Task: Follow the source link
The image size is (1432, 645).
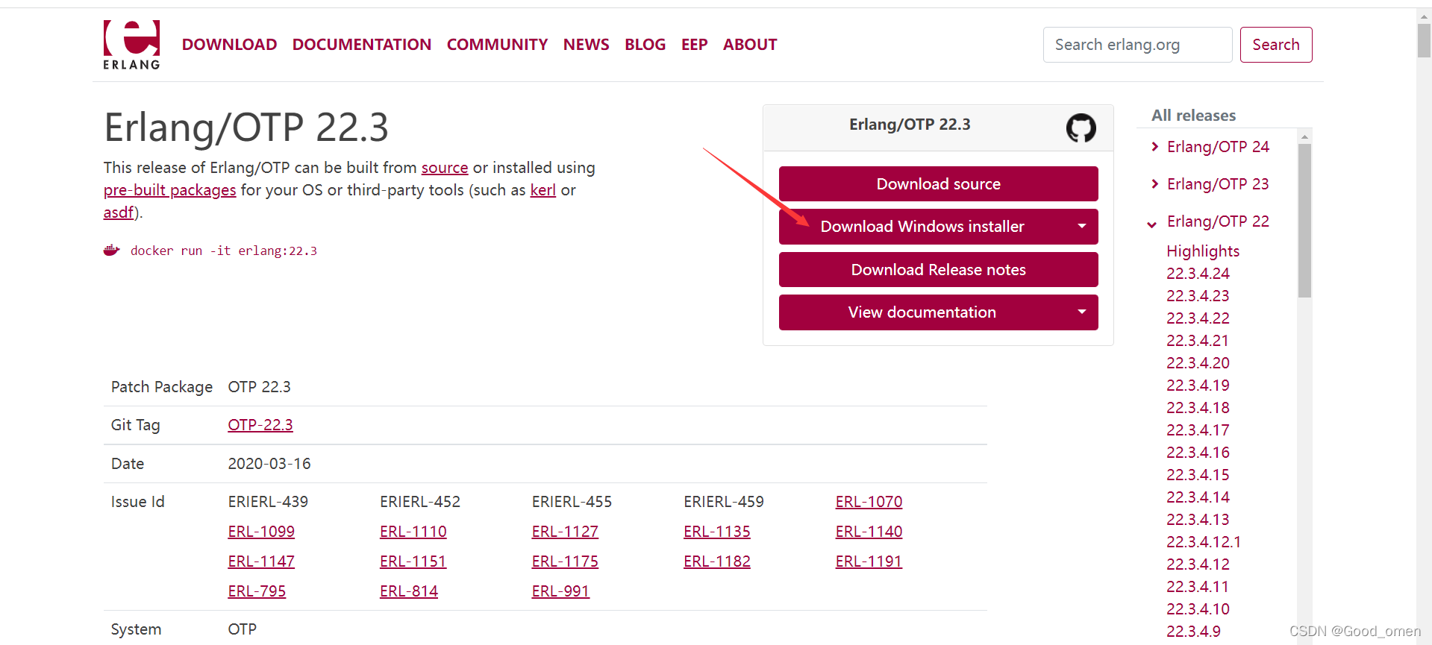Action: pyautogui.click(x=445, y=168)
